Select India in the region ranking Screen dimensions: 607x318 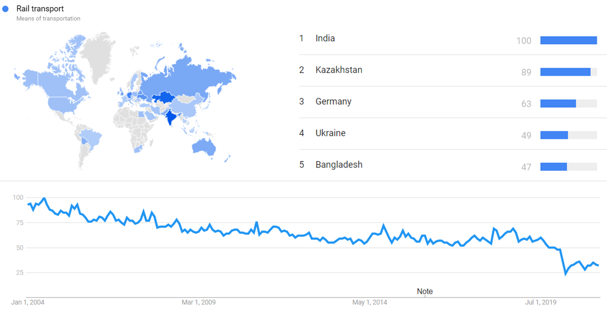325,39
